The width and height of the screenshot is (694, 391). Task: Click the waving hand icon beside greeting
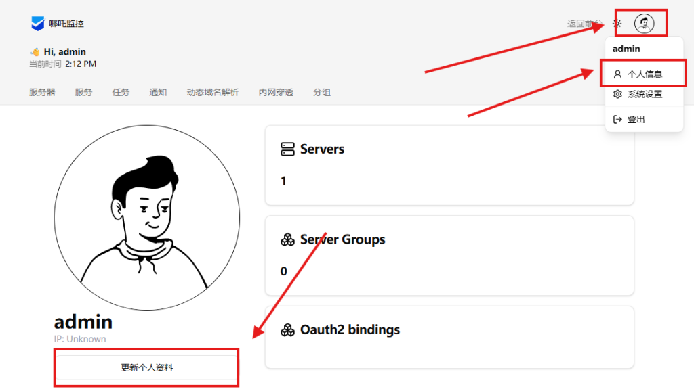coord(35,52)
